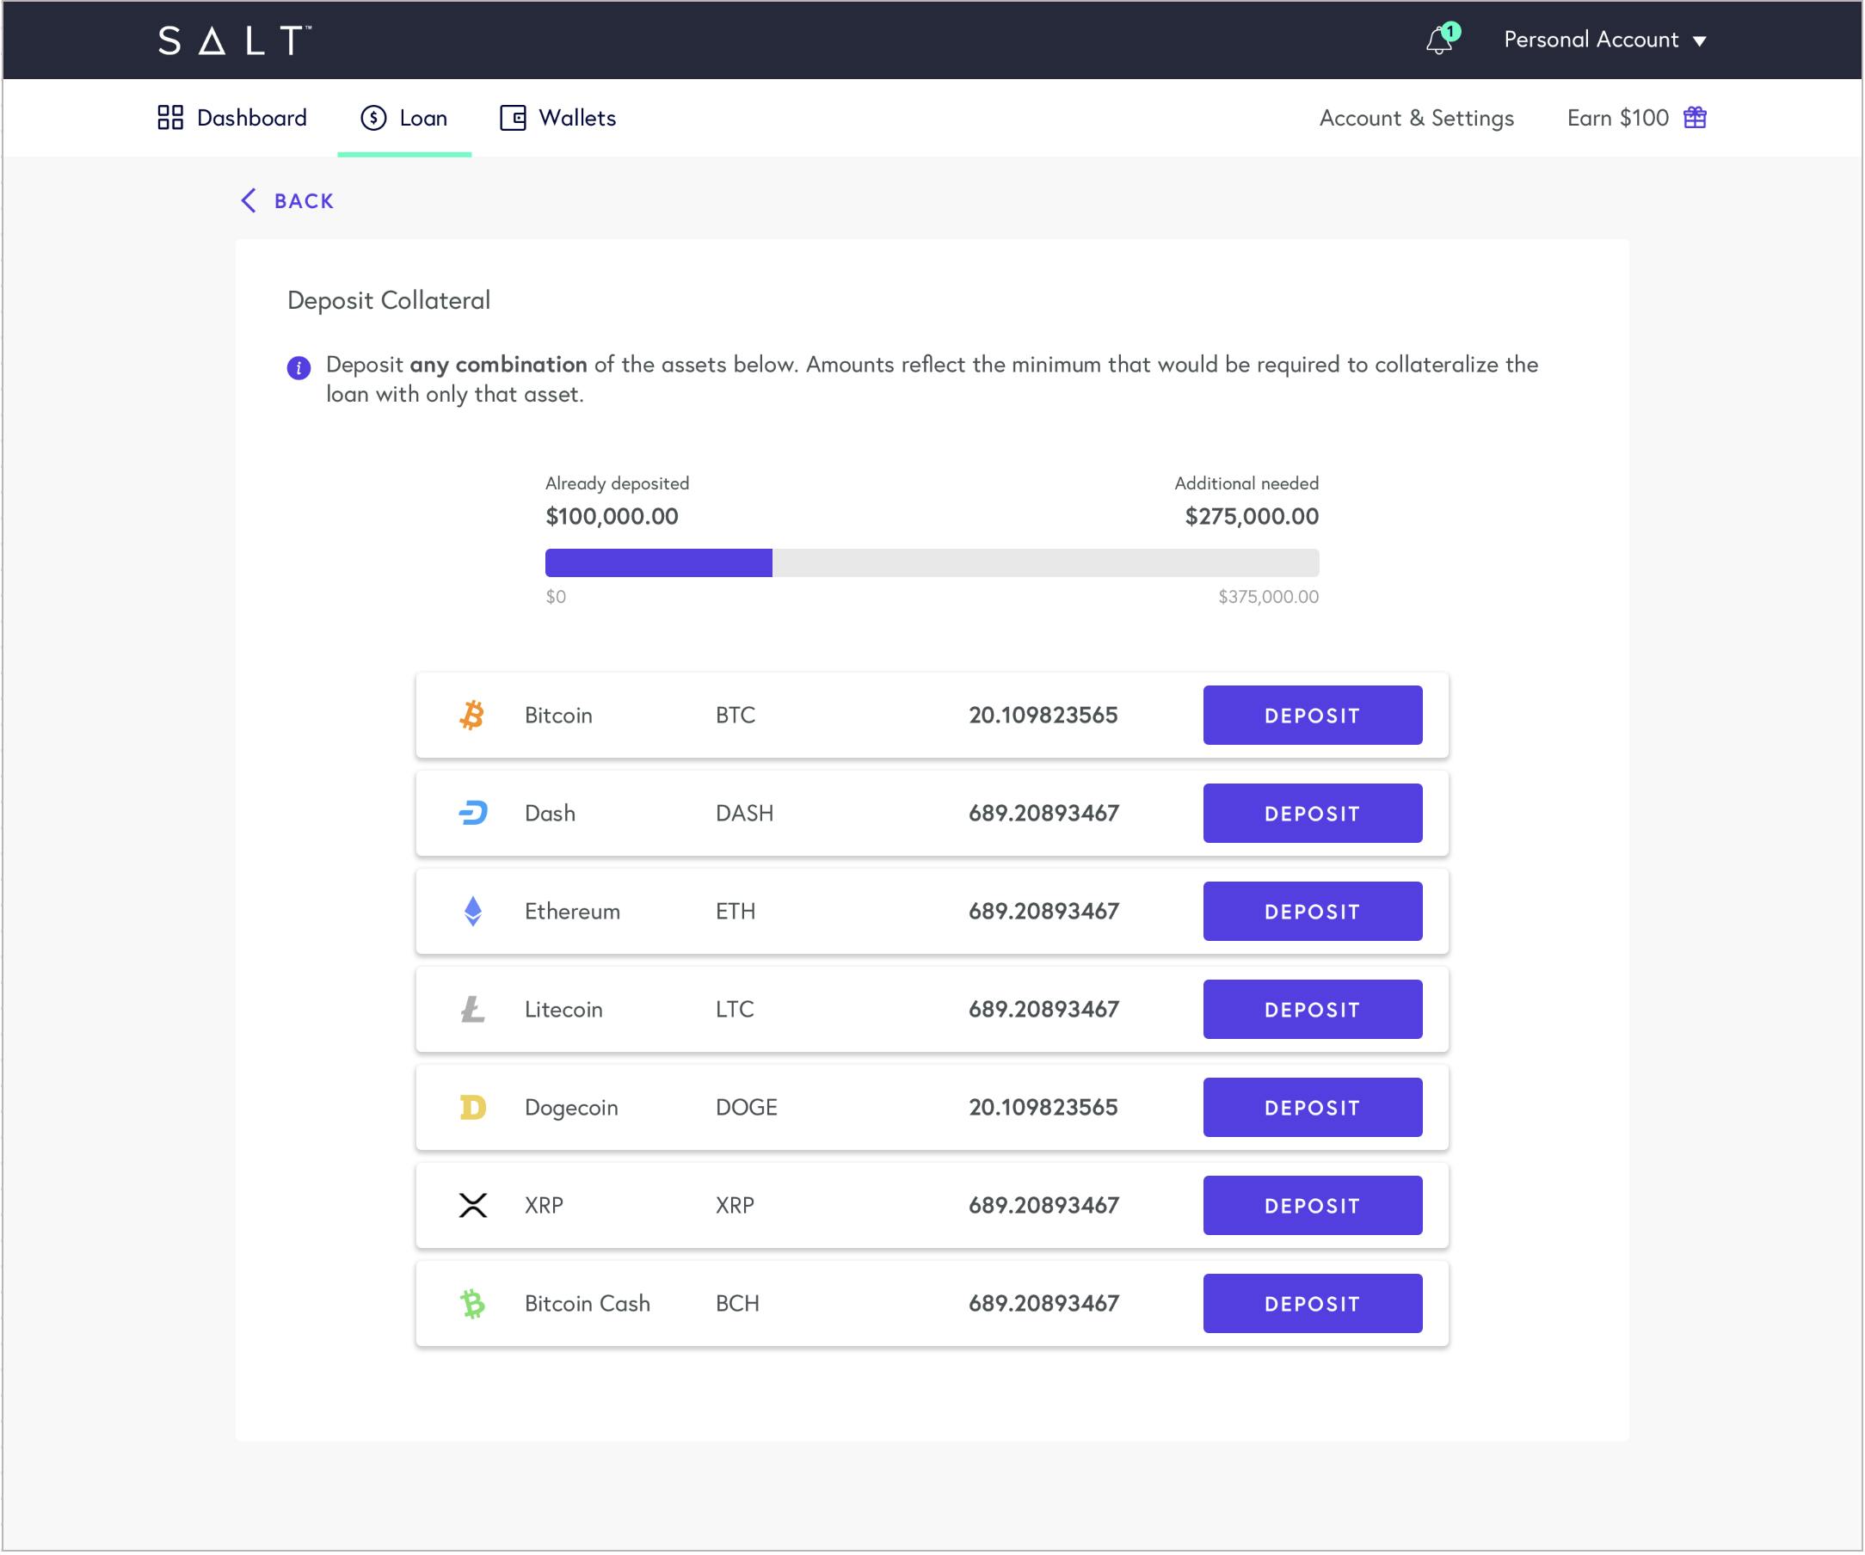Click the Litecoin logo icon
1865x1555 pixels.
[472, 1010]
